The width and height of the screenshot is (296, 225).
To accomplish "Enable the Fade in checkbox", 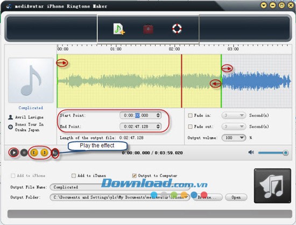I will click(191, 115).
